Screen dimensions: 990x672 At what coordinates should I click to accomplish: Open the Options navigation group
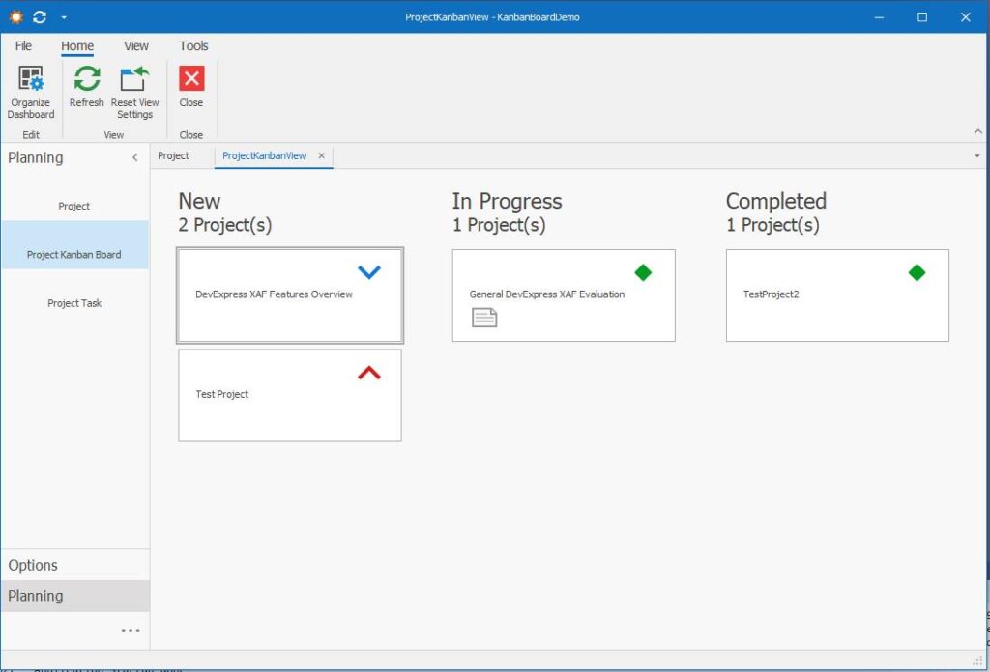(33, 565)
